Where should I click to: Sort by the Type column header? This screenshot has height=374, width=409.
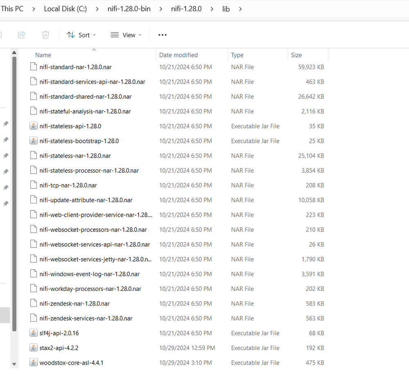point(237,55)
